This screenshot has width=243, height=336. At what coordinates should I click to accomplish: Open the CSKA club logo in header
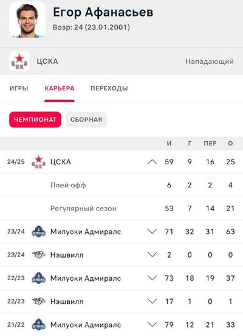(19, 61)
